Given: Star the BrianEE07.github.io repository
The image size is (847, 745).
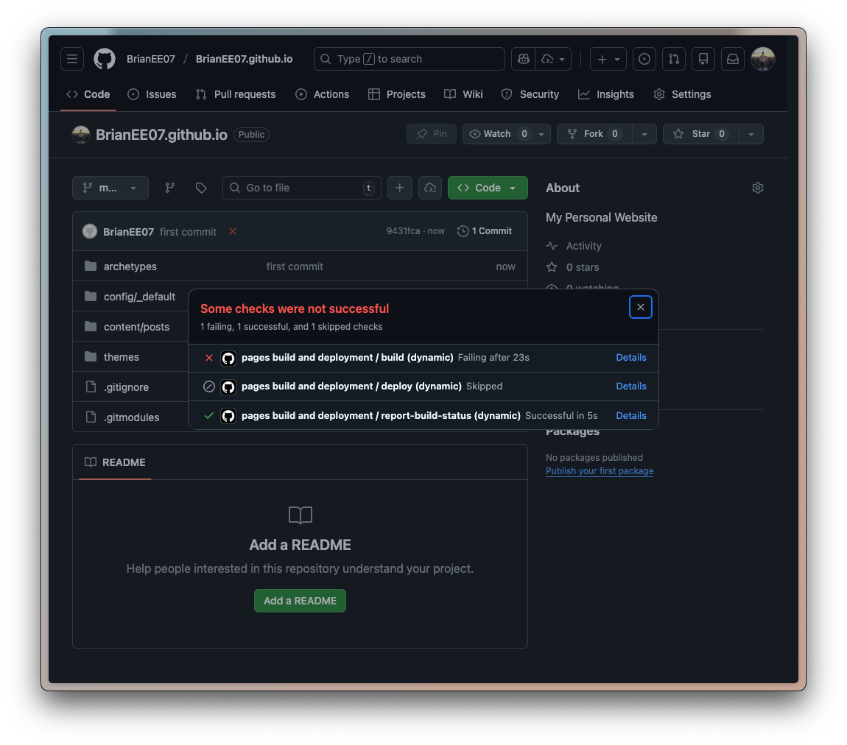Looking at the screenshot, I should coord(700,134).
